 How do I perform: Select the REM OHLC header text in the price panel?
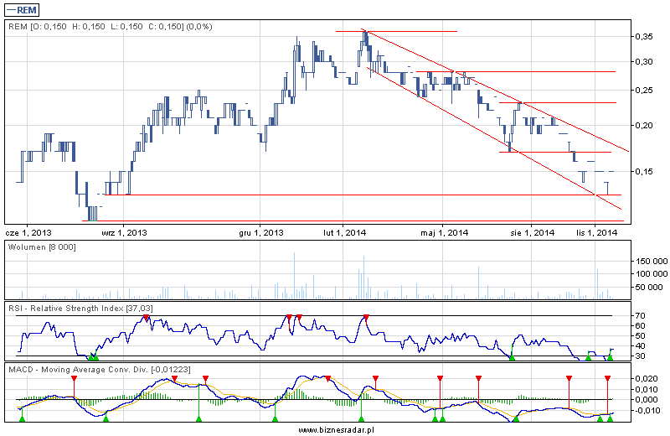(x=111, y=27)
